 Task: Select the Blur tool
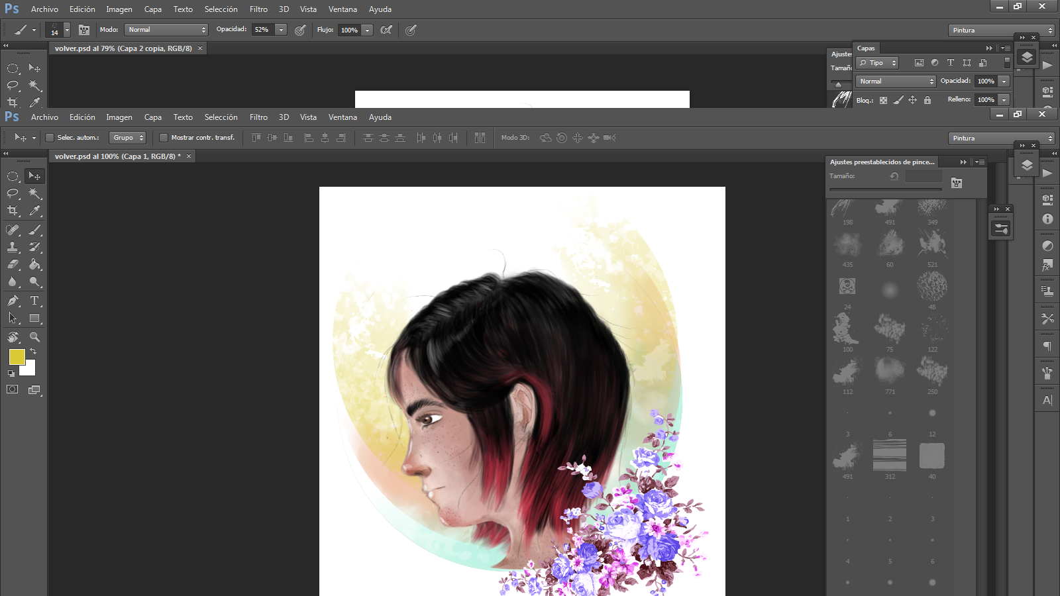click(x=13, y=281)
